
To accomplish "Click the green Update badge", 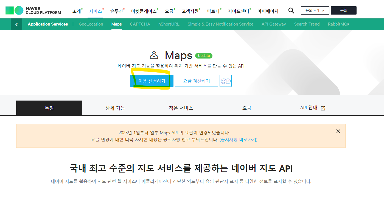I will pos(204,56).
